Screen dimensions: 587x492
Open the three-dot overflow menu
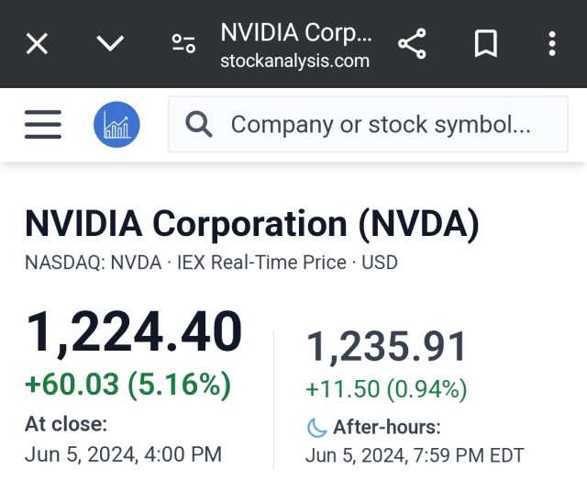click(551, 43)
